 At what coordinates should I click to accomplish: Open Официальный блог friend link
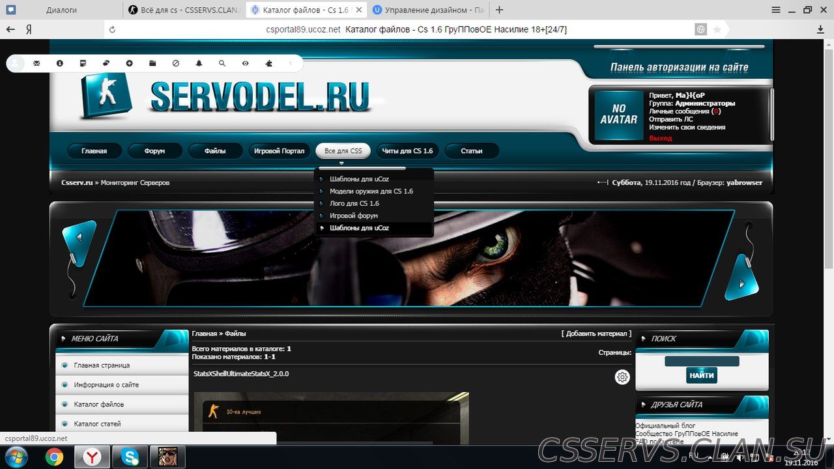click(x=665, y=426)
